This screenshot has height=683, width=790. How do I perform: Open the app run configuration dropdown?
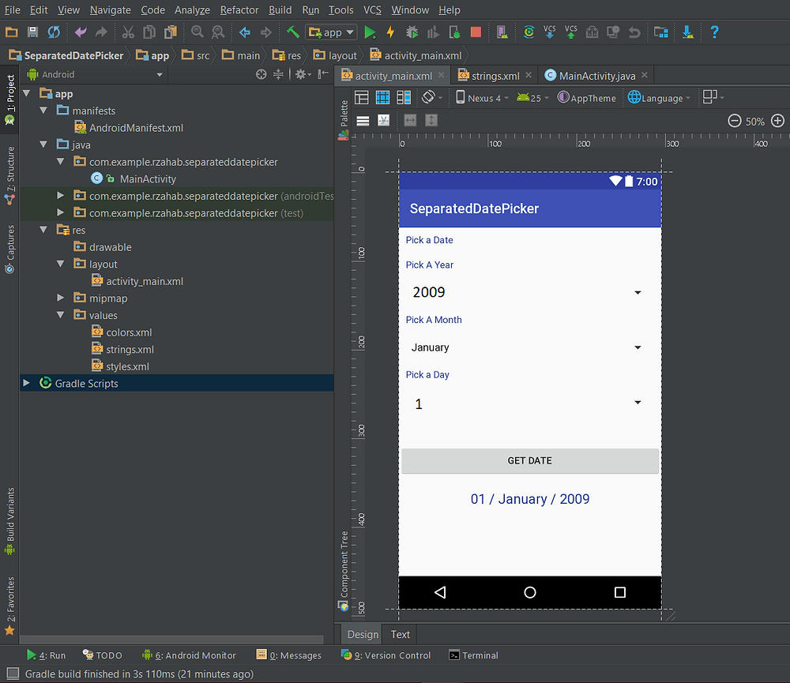331,32
